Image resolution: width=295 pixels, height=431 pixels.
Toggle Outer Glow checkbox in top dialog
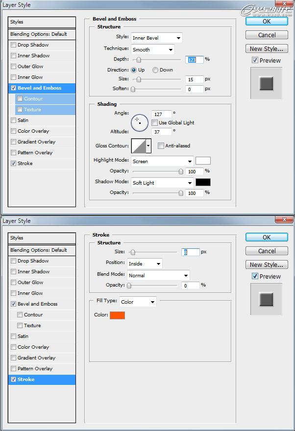[x=13, y=66]
